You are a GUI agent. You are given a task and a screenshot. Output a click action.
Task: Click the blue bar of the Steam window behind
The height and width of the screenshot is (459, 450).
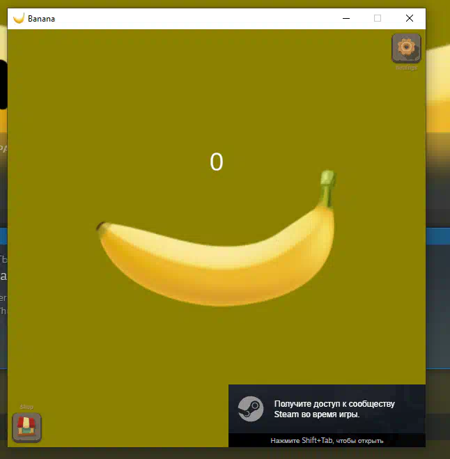437,235
